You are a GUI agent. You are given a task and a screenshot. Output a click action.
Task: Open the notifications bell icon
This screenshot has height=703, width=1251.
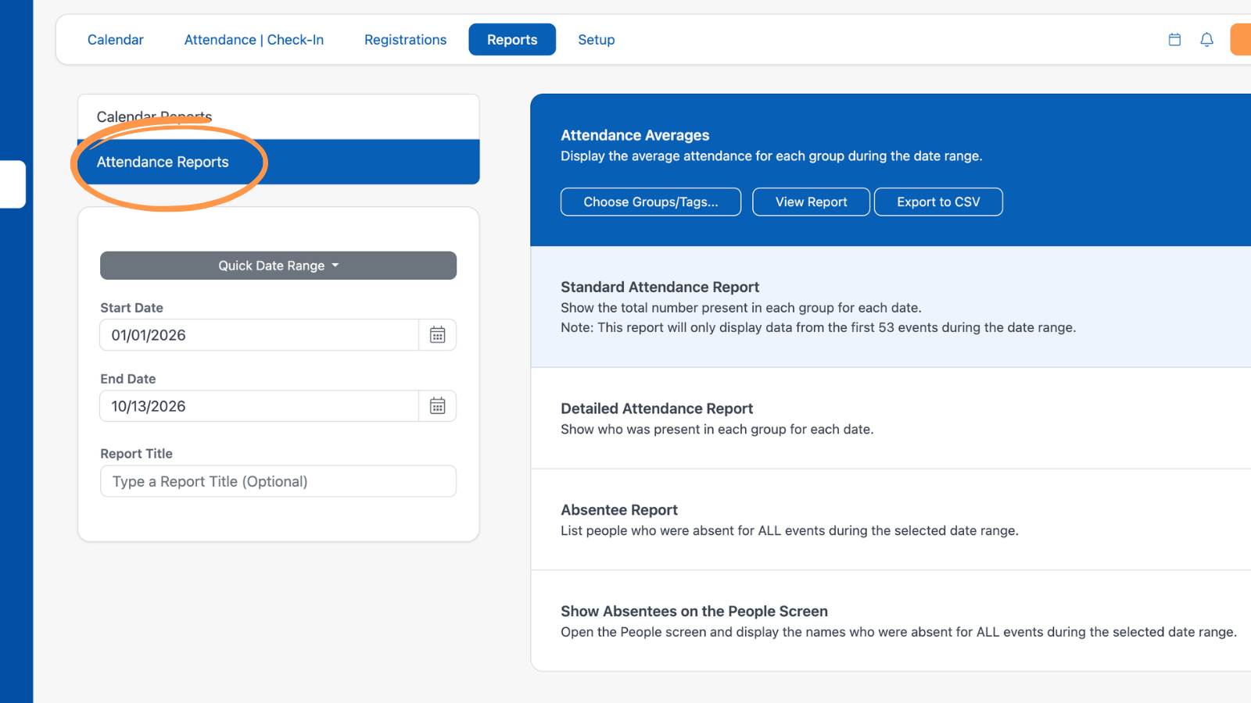1206,40
